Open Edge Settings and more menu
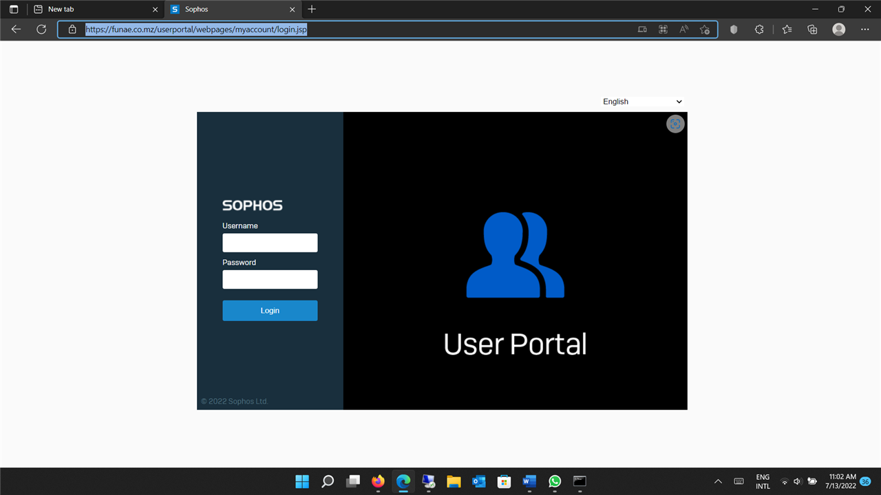Viewport: 881px width, 495px height. pyautogui.click(x=865, y=30)
